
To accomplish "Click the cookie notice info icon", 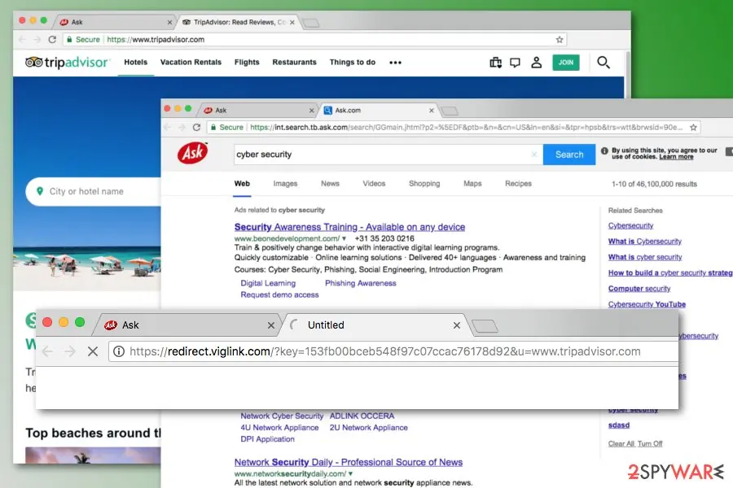I will (604, 150).
